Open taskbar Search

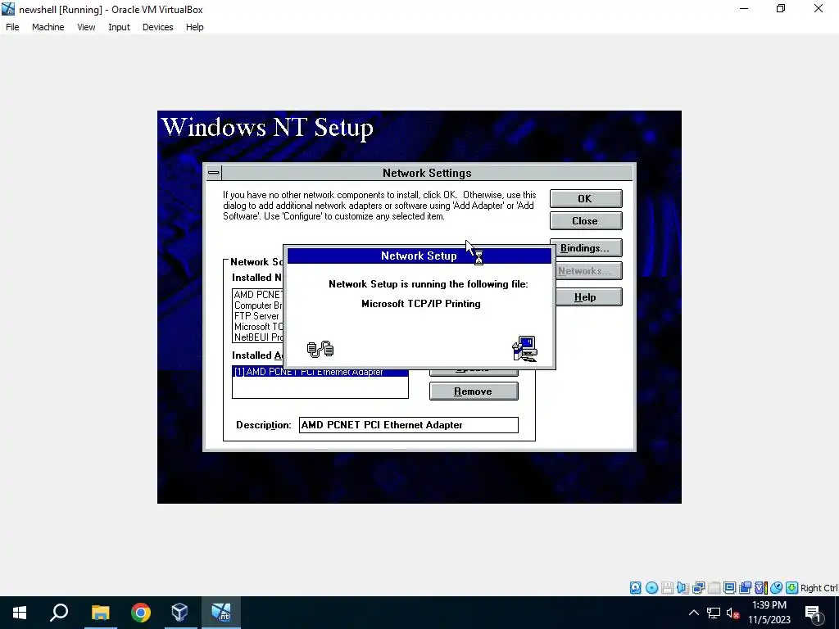(x=59, y=613)
